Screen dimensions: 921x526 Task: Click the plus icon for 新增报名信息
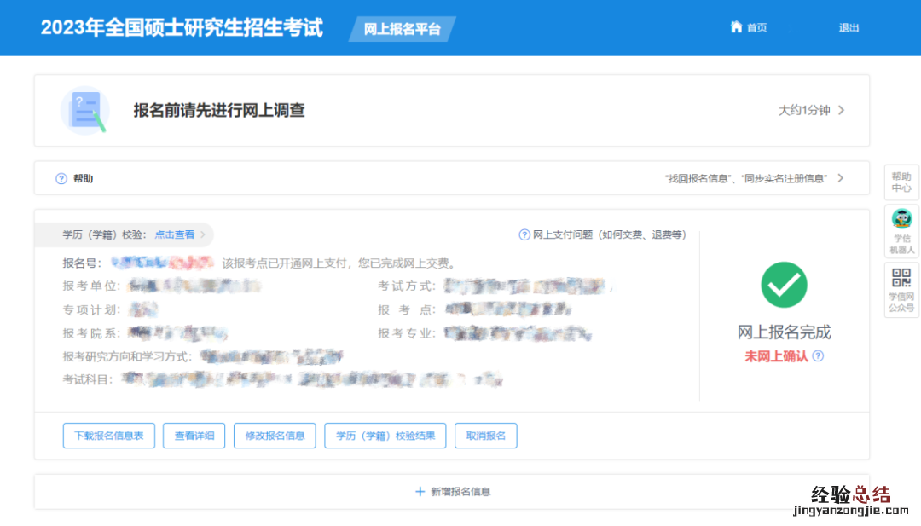(420, 492)
